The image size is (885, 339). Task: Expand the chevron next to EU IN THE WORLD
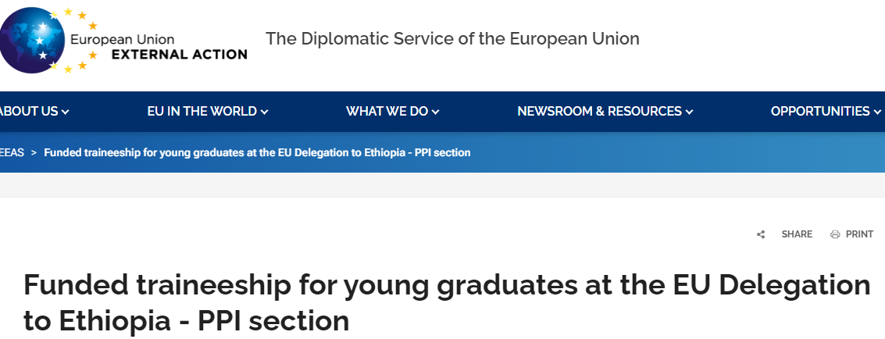[x=265, y=112]
